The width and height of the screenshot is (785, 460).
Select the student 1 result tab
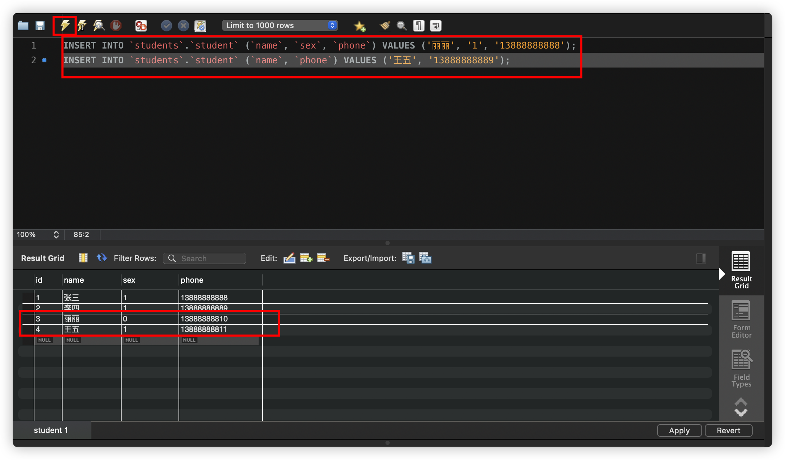pyautogui.click(x=51, y=430)
